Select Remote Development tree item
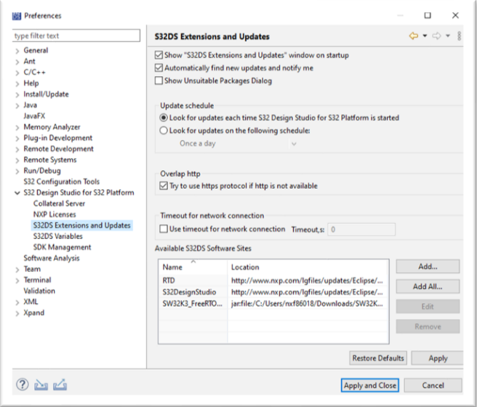477x407 pixels. coord(58,149)
